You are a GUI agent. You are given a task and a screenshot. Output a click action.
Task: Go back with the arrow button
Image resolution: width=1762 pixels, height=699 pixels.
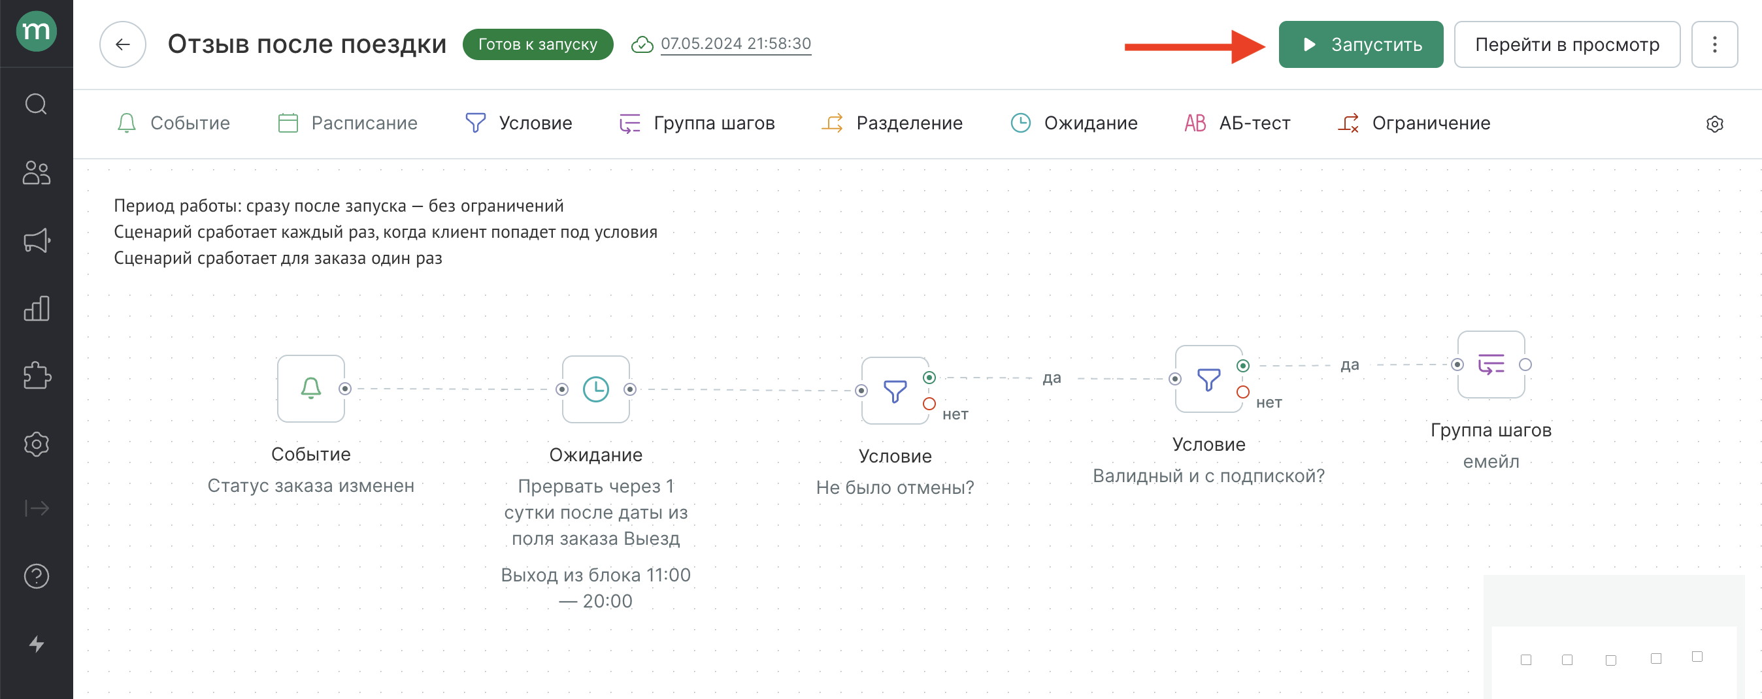(x=122, y=44)
